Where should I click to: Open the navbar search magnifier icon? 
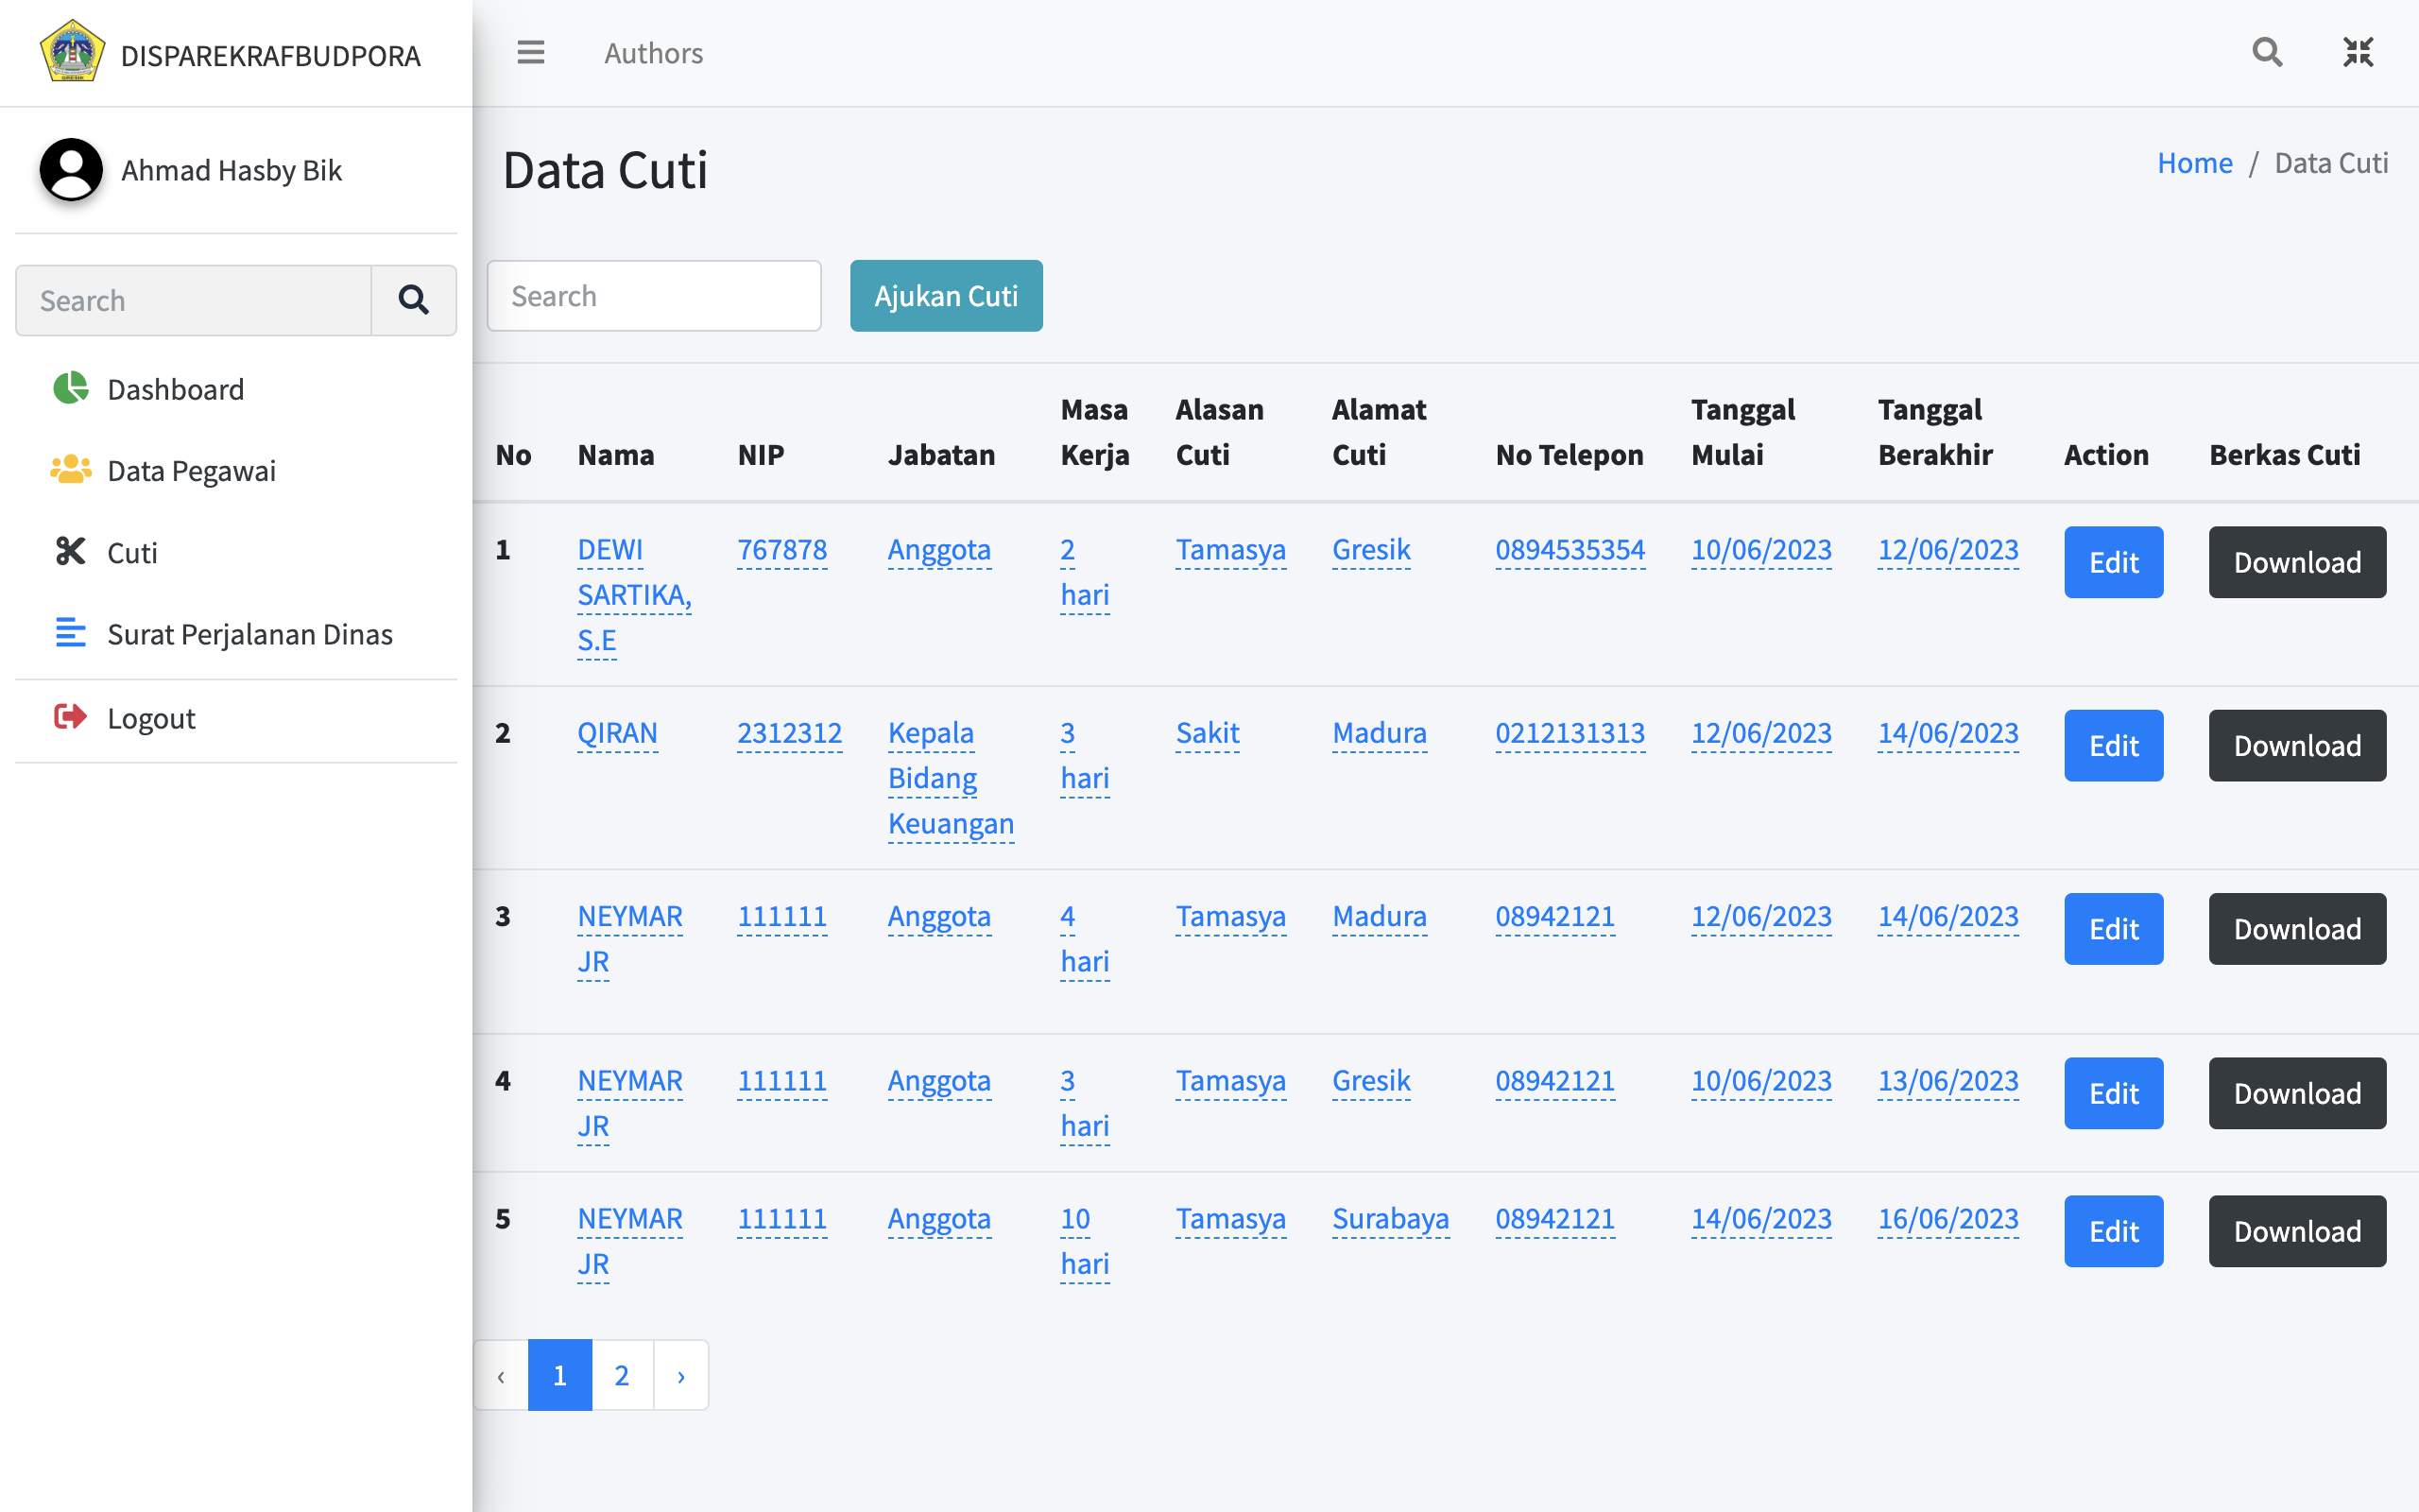pyautogui.click(x=2267, y=52)
